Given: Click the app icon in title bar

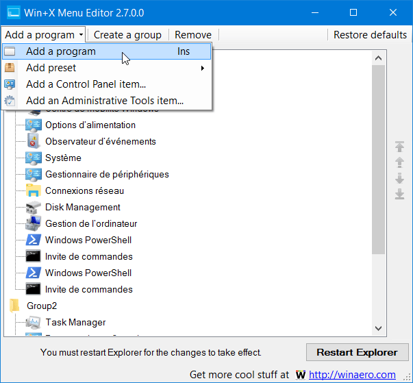Looking at the screenshot, I should click(13, 12).
